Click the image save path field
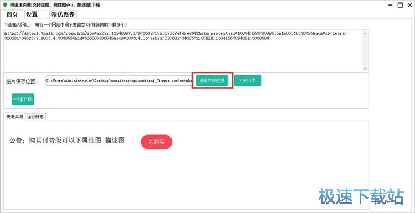This screenshot has height=213, width=415. 119,81
